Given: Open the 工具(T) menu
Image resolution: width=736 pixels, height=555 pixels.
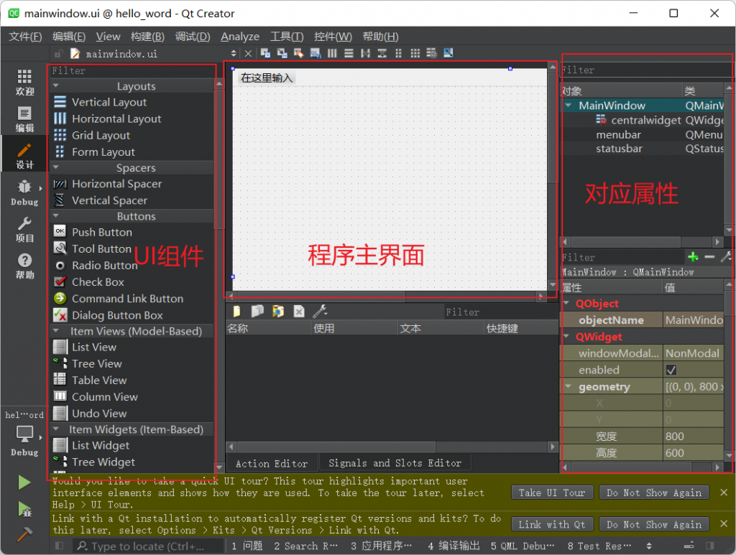Looking at the screenshot, I should tap(287, 37).
